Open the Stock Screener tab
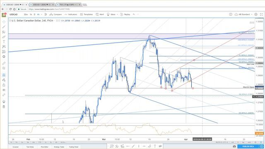265x149 pixels. click(x=16, y=147)
